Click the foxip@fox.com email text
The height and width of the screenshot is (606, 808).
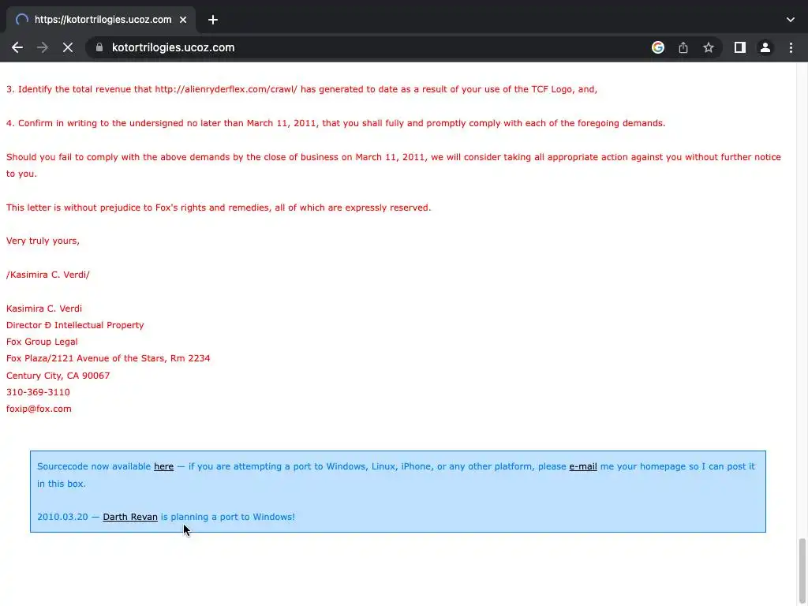(39, 409)
